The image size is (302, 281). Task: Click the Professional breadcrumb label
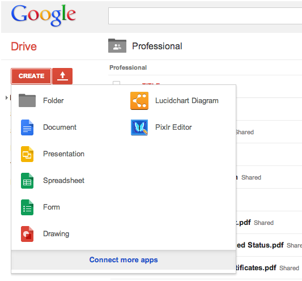(x=128, y=67)
